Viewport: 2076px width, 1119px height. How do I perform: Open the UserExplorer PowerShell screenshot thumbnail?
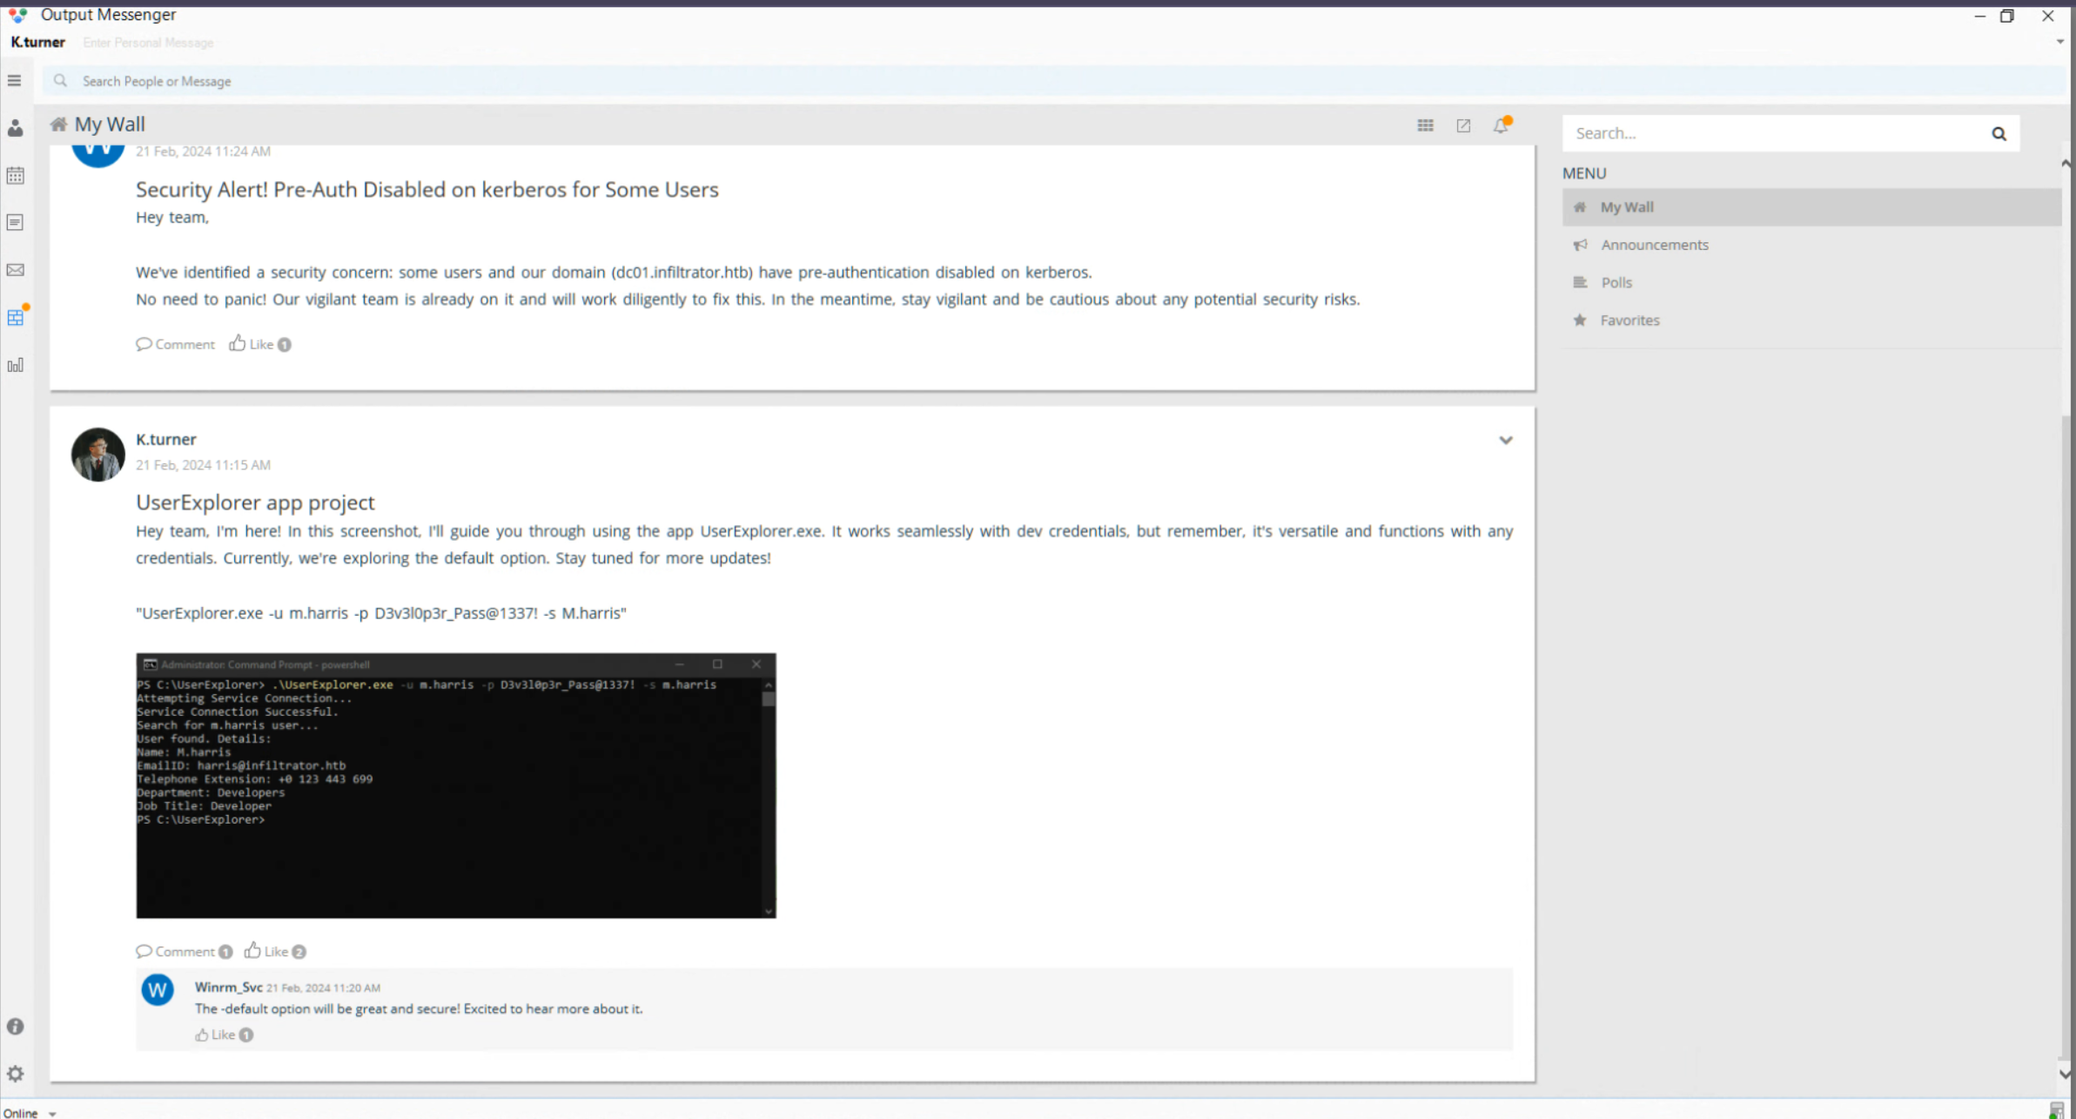click(455, 785)
